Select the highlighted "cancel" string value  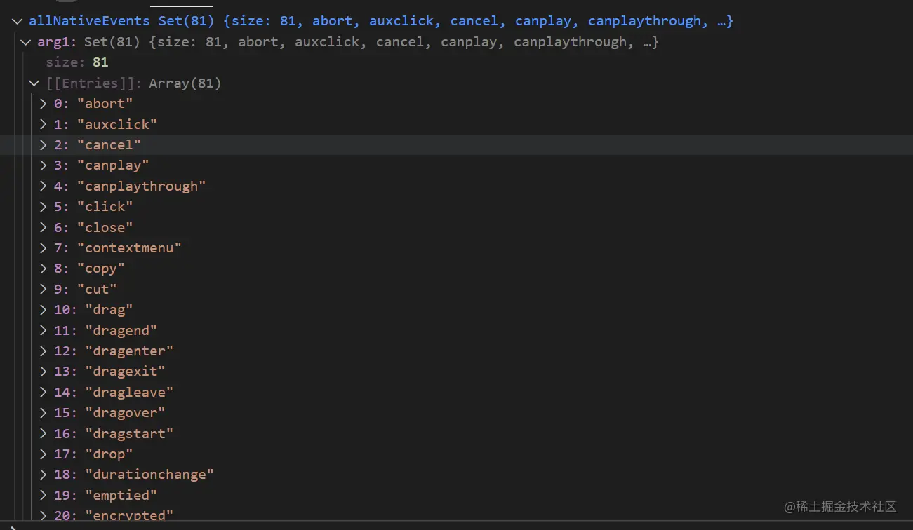click(x=109, y=145)
